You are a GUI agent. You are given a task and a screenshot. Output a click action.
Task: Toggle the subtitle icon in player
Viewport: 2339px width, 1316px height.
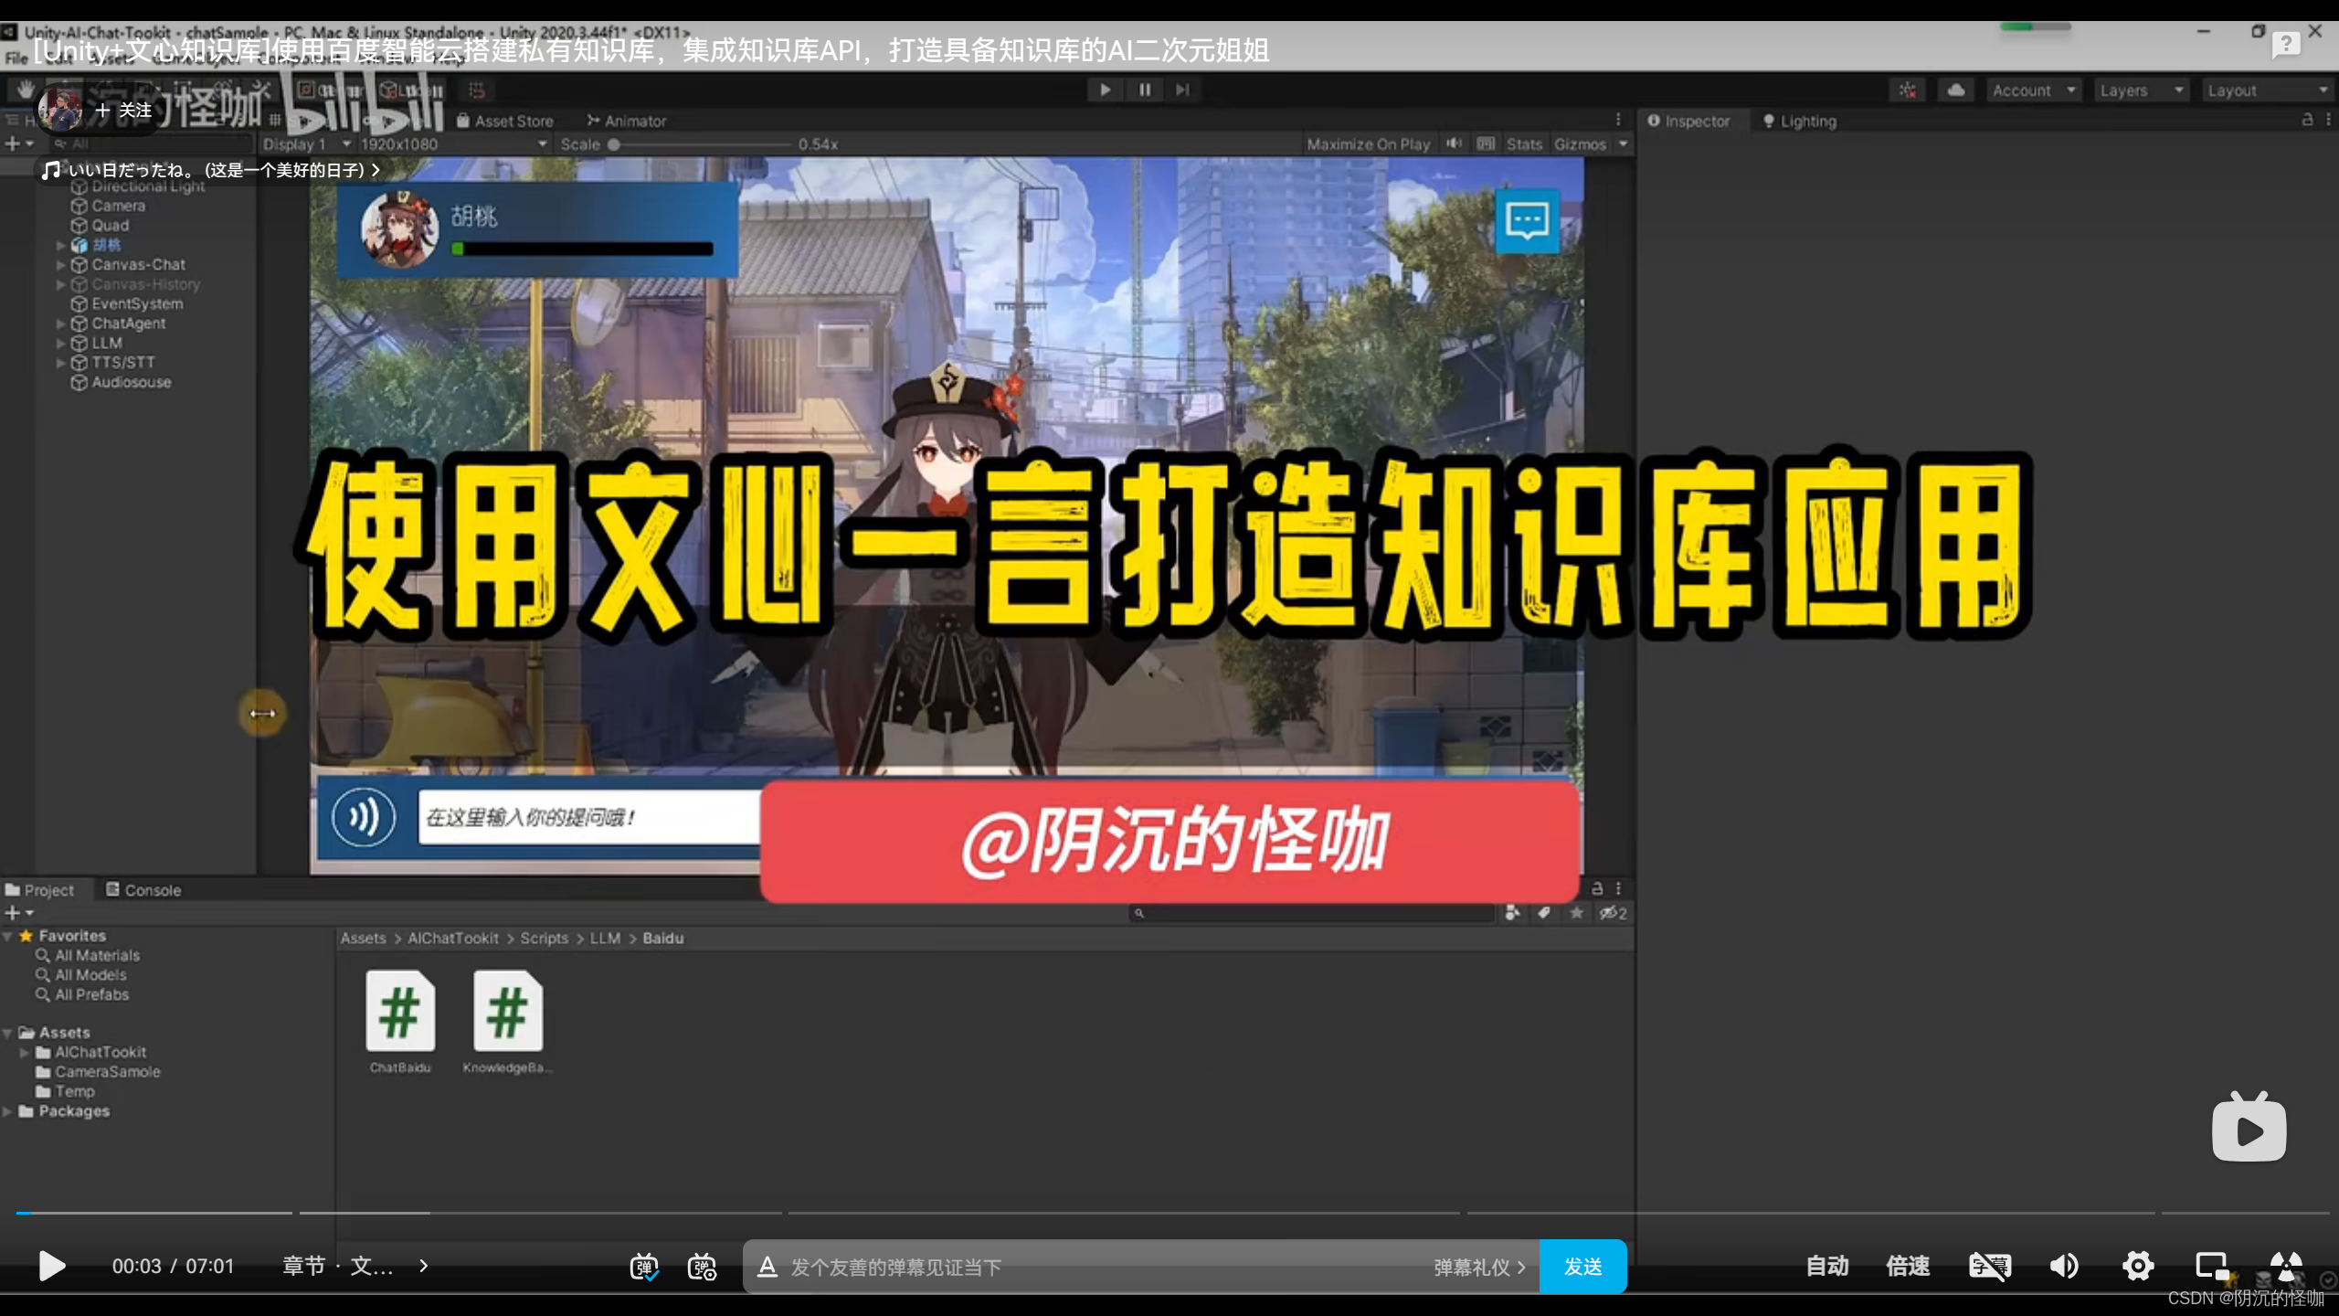pyautogui.click(x=1990, y=1266)
